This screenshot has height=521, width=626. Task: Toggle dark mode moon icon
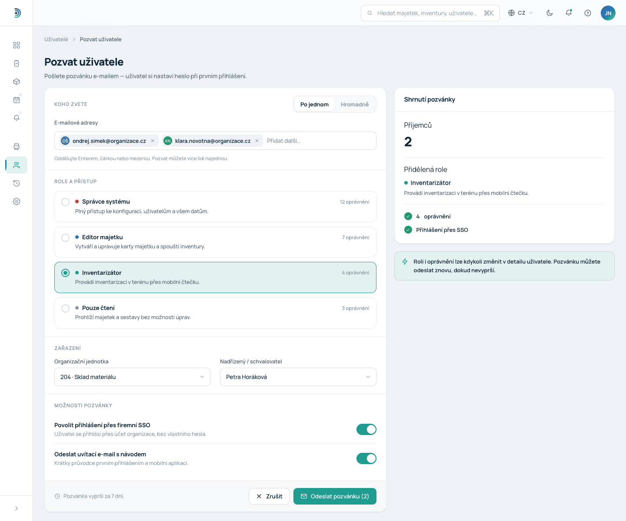click(549, 13)
